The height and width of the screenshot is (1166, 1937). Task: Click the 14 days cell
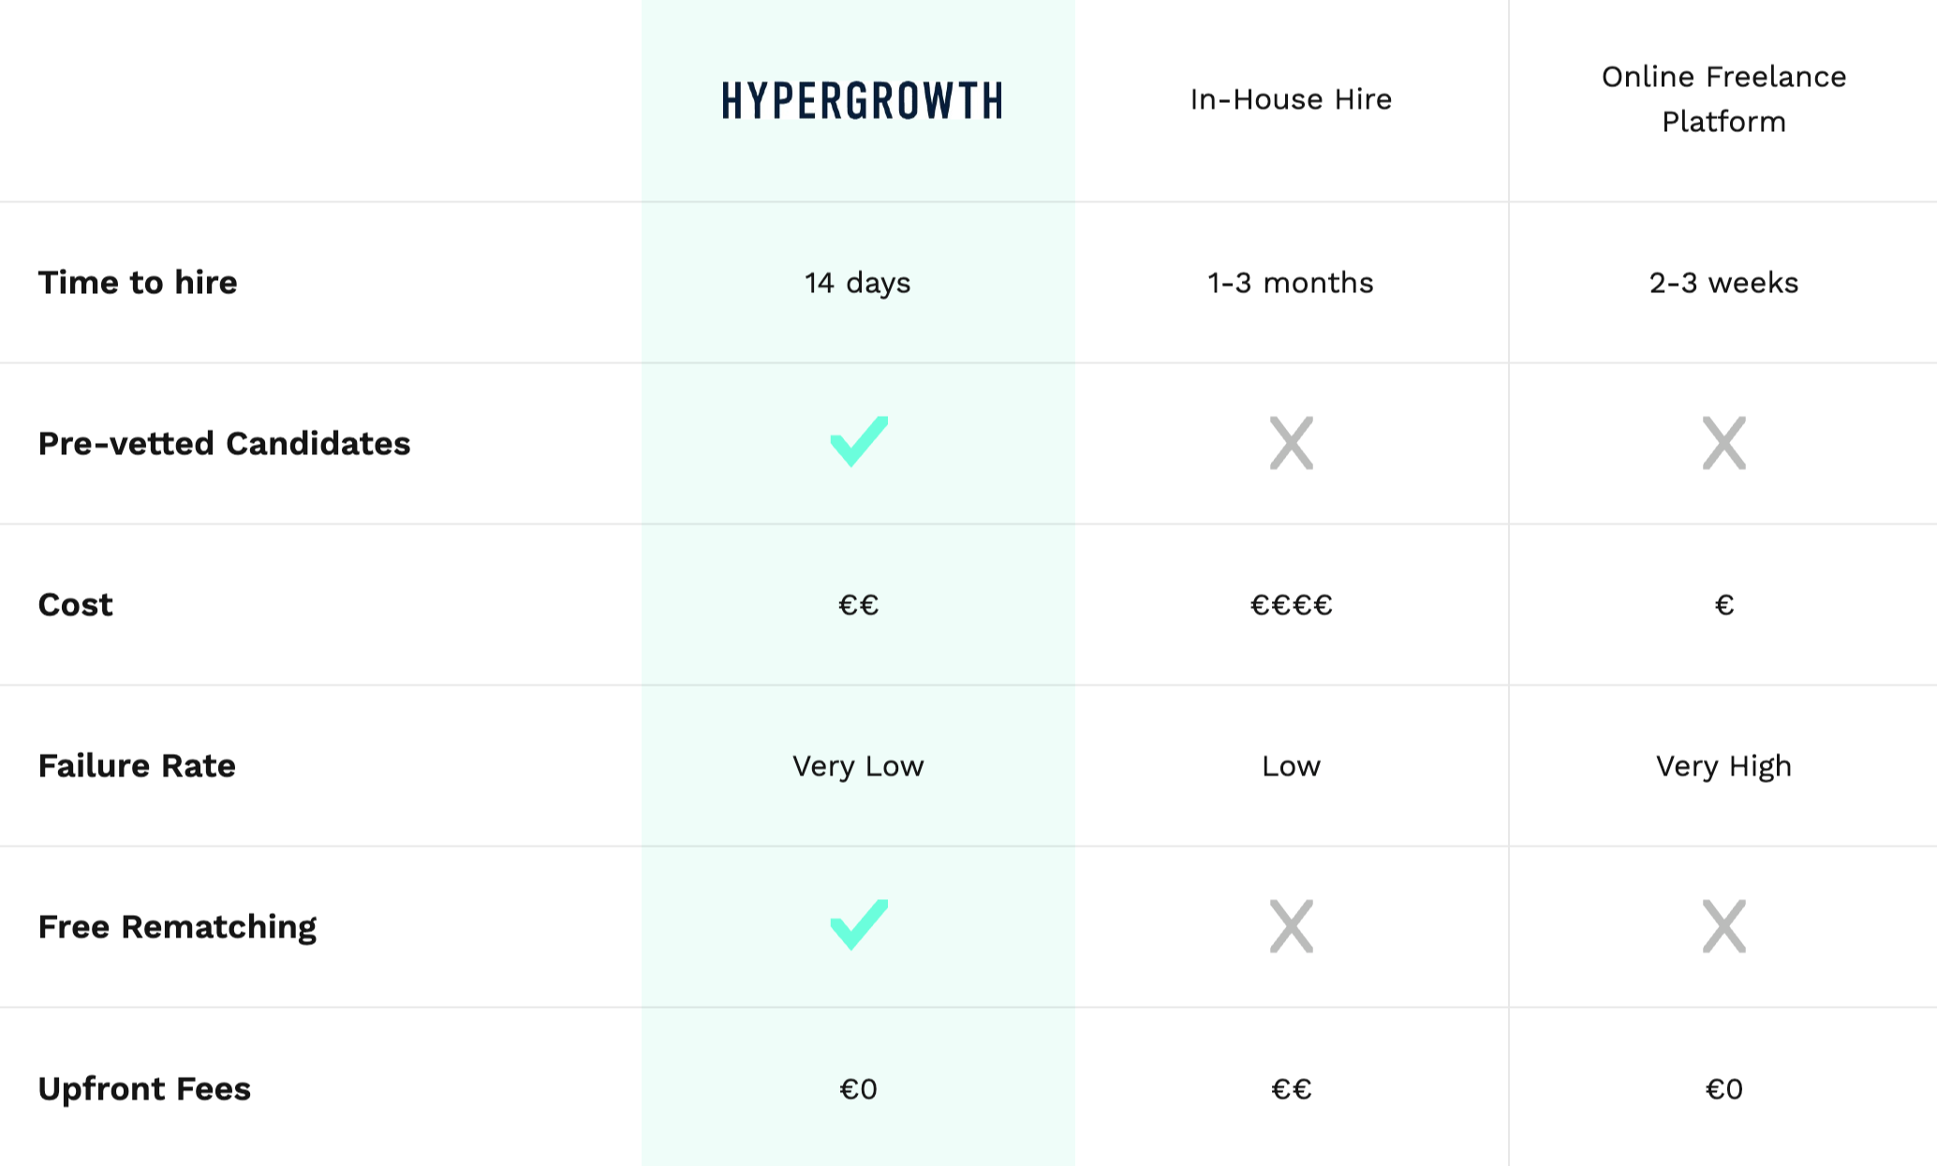[x=858, y=282]
